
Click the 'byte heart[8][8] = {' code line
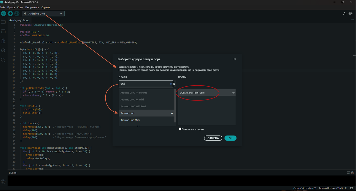[x=34, y=49]
